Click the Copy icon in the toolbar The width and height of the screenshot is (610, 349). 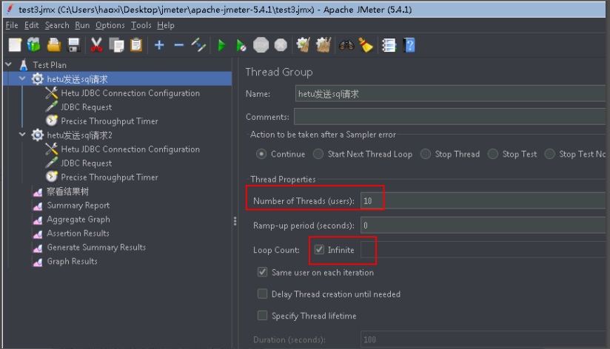point(116,45)
